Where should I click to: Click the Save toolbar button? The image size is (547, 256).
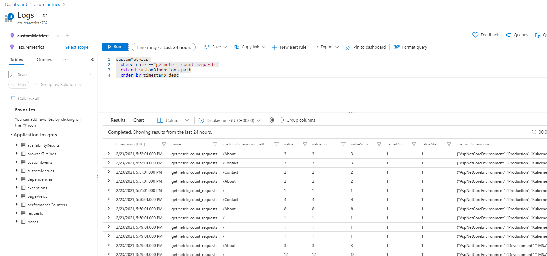213,47
